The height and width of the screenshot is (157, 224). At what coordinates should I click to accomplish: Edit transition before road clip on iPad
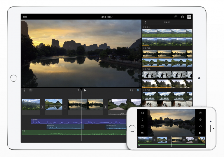pos(105,107)
